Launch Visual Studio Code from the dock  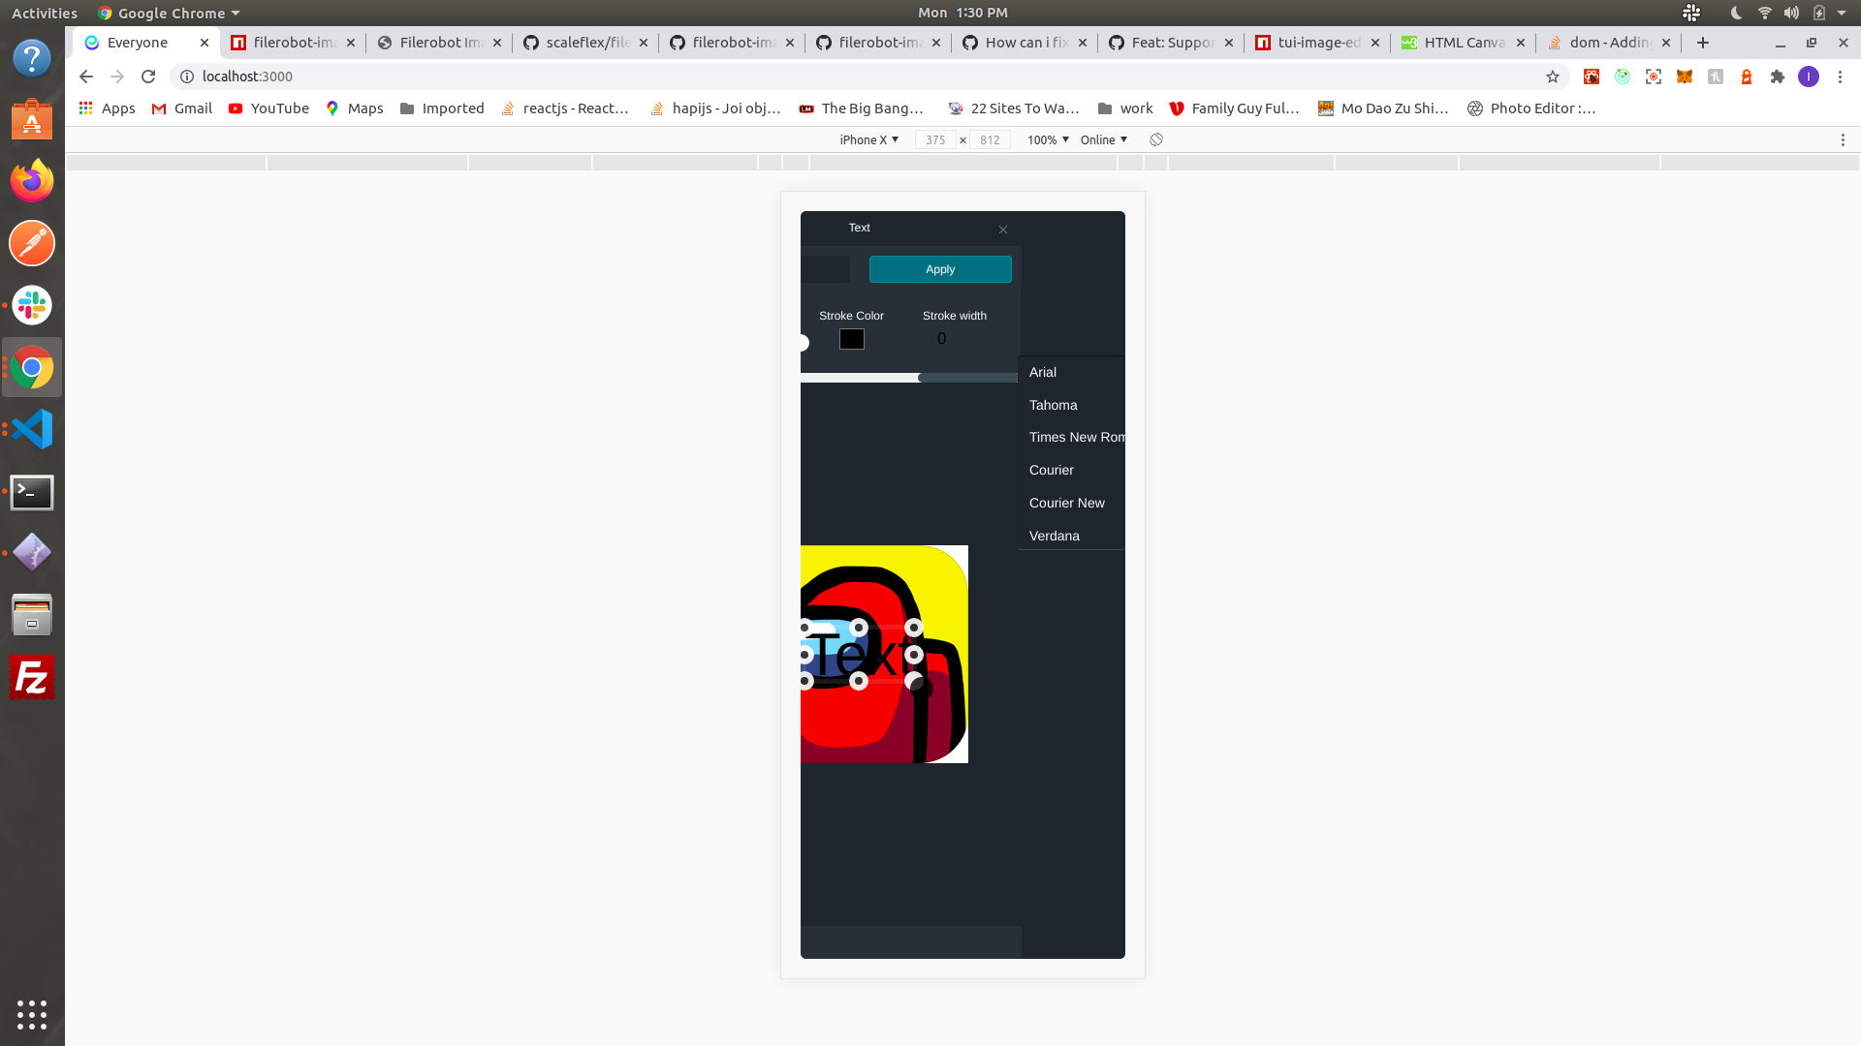tap(32, 429)
